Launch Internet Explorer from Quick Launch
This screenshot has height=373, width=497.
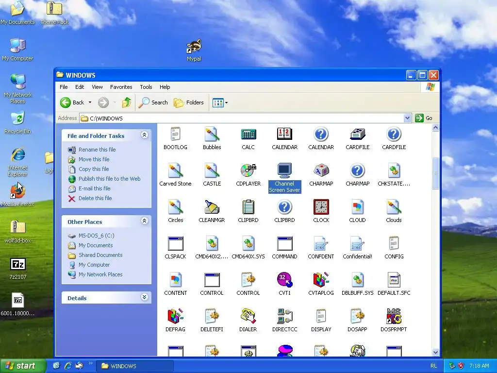(67, 366)
